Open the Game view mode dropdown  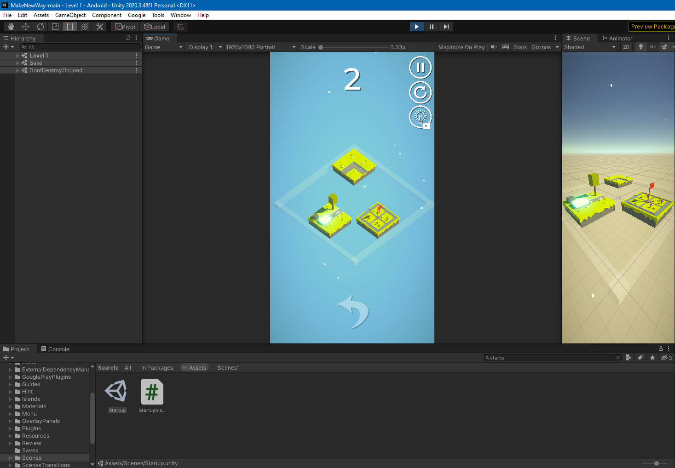click(164, 47)
